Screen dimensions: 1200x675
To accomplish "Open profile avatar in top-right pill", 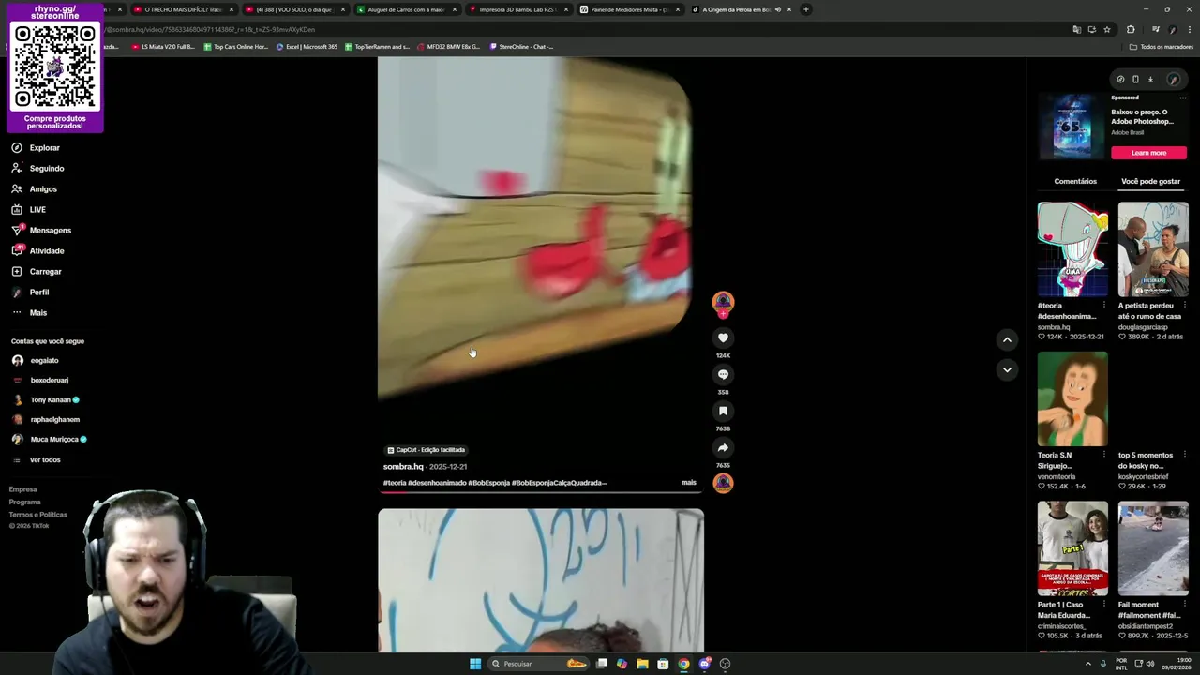I will pos(1173,80).
